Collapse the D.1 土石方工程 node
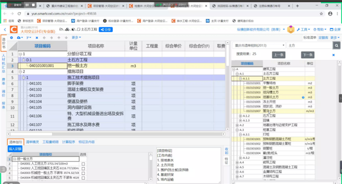This screenshot has height=184, width=342. click(24, 60)
